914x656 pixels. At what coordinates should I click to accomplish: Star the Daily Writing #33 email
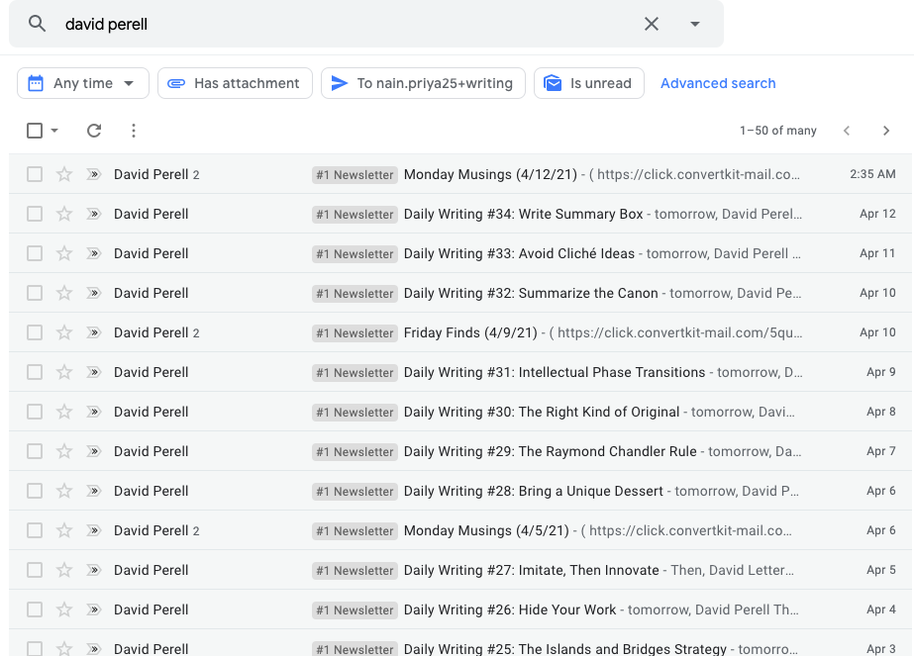coord(64,253)
